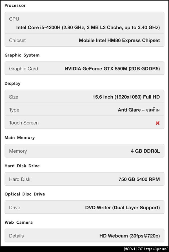Viewport: 169px width, 252px height.
Task: Select DVD Writer Dual Layer Support value
Action: 122,208
